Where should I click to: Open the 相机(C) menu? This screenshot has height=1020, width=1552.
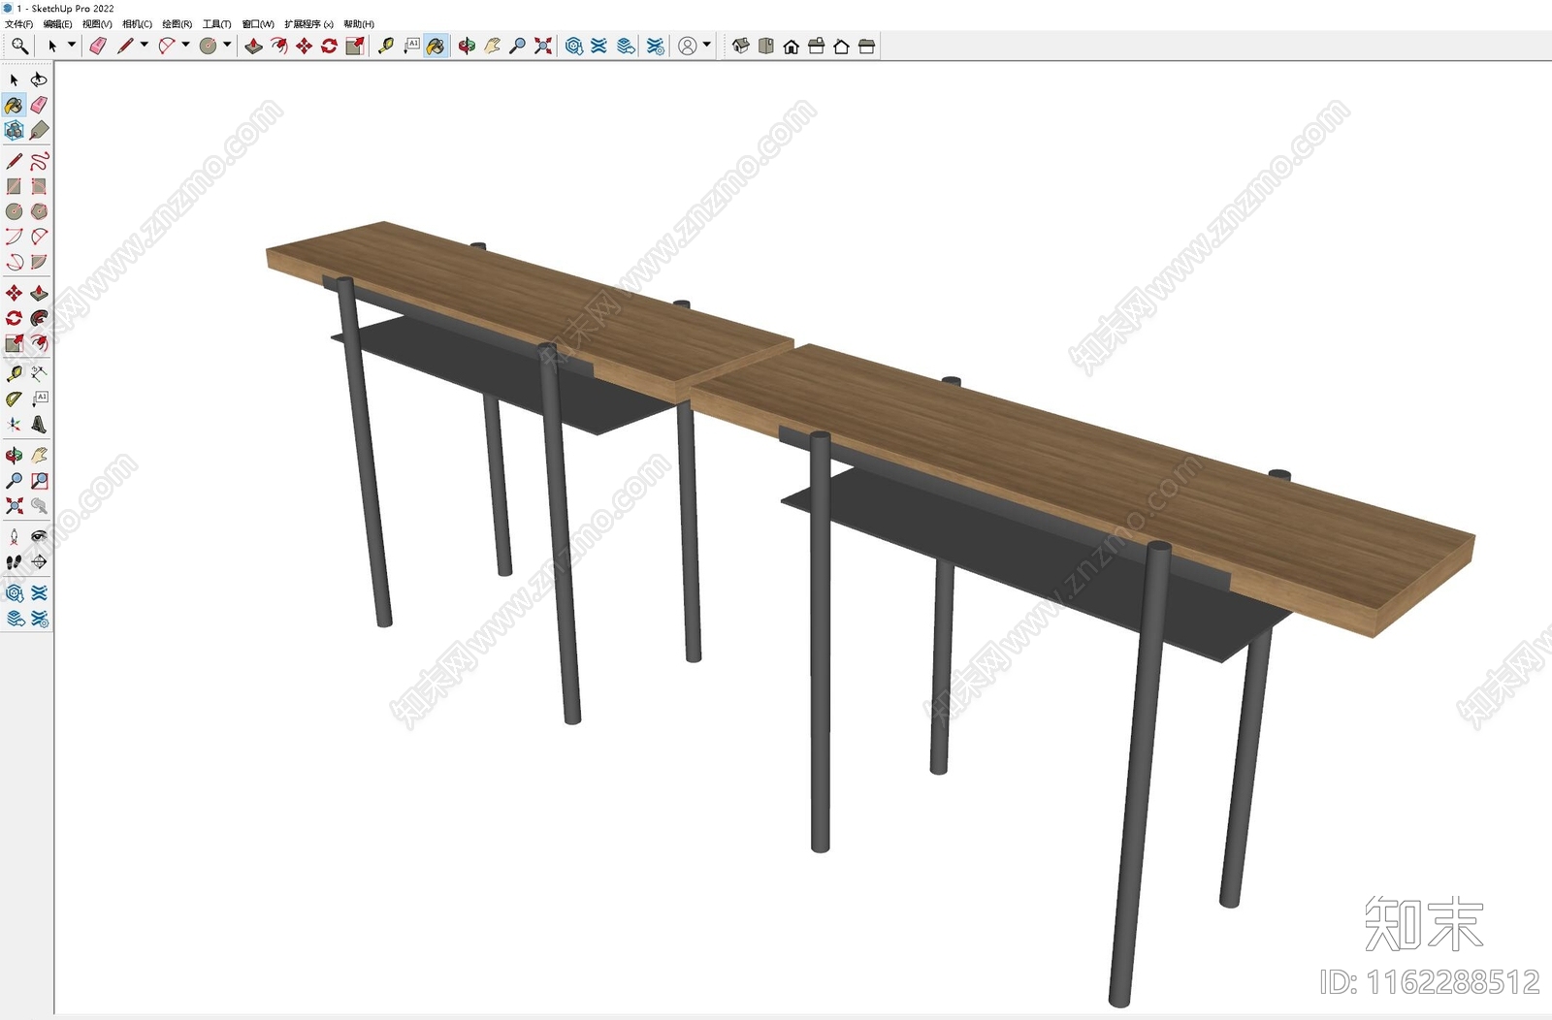(x=137, y=24)
